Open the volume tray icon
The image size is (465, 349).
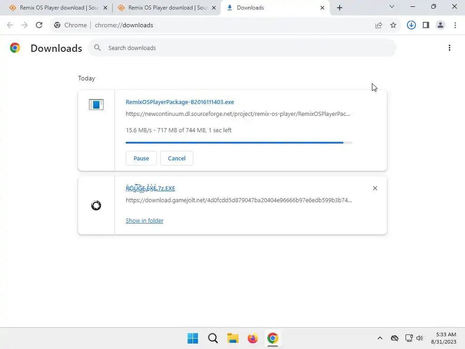point(419,338)
